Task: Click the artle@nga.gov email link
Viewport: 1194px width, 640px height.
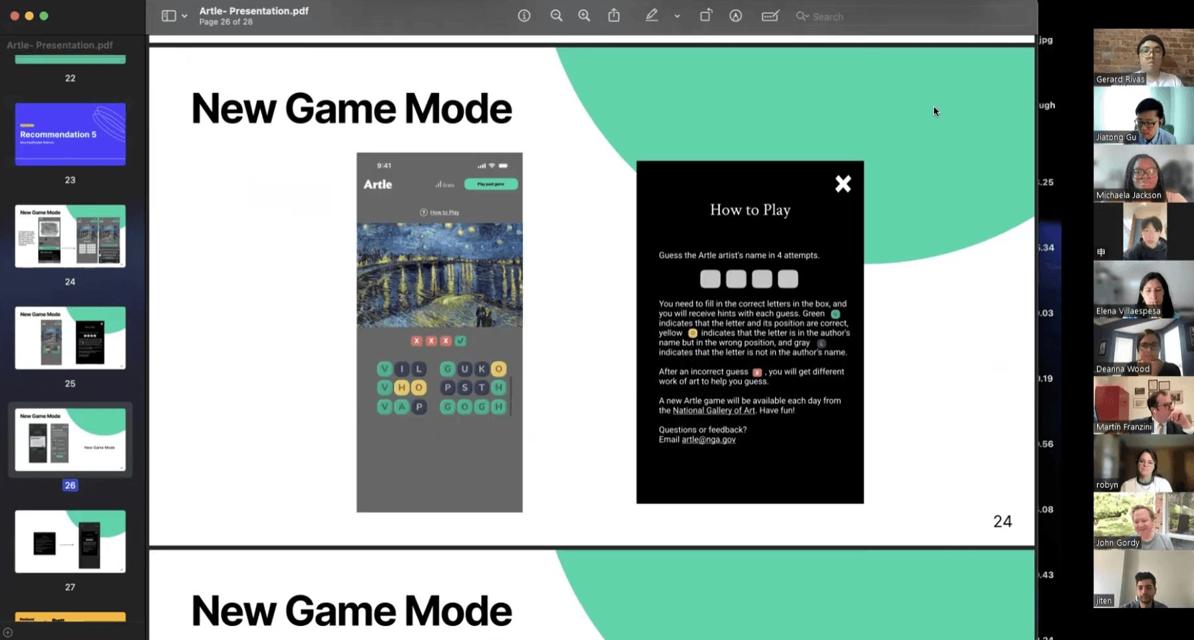Action: tap(708, 440)
